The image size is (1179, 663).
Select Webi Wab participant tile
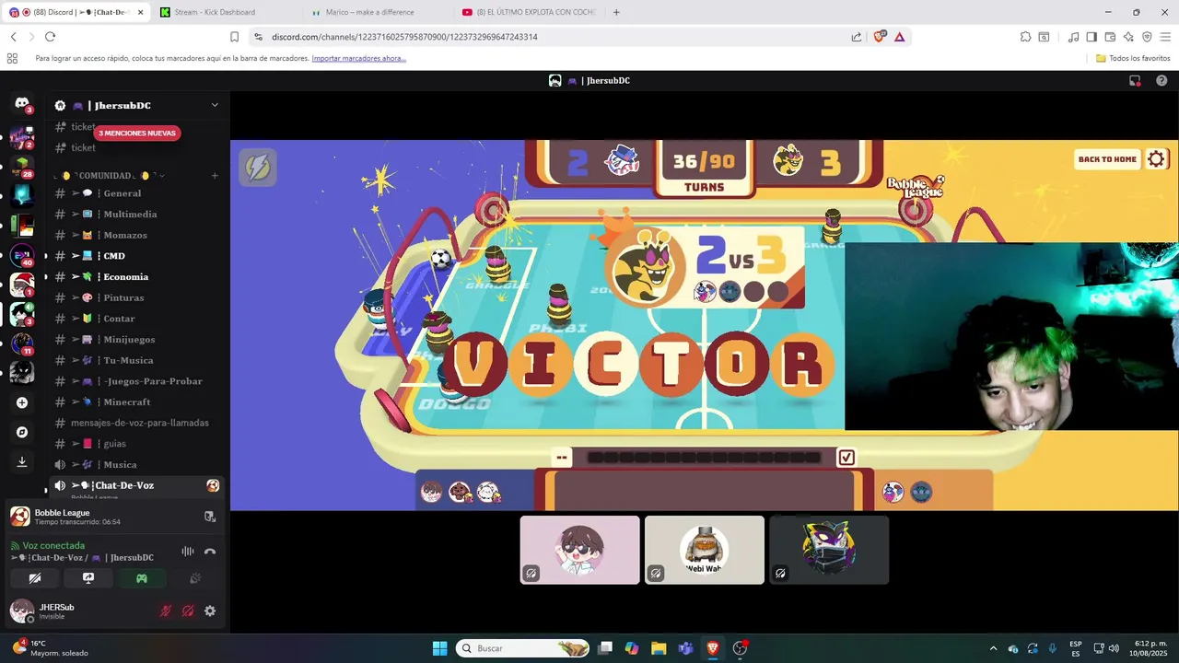click(705, 550)
